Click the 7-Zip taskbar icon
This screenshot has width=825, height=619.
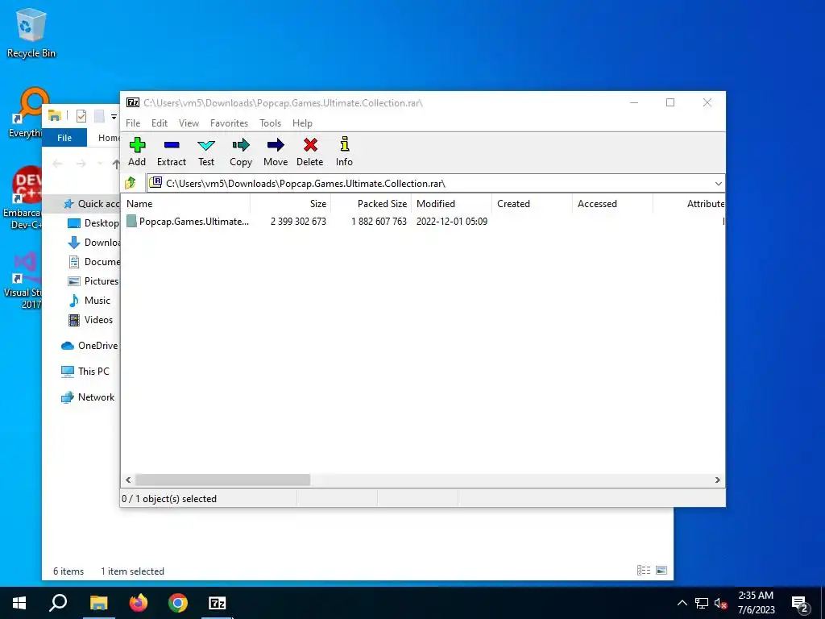point(218,603)
